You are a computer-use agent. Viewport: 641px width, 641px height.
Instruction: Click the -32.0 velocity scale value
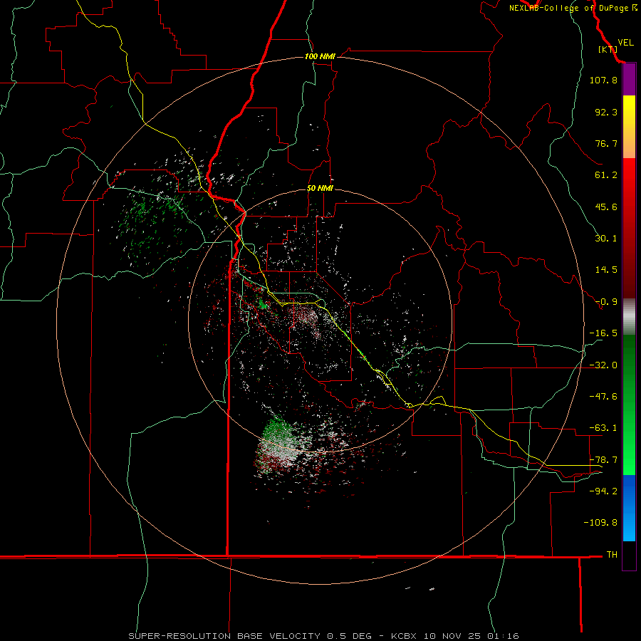pos(603,365)
